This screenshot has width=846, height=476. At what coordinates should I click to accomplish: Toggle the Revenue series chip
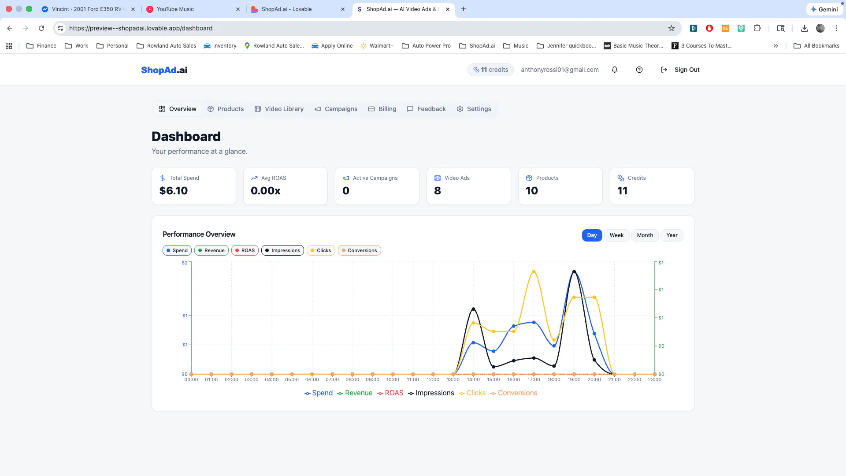click(211, 250)
